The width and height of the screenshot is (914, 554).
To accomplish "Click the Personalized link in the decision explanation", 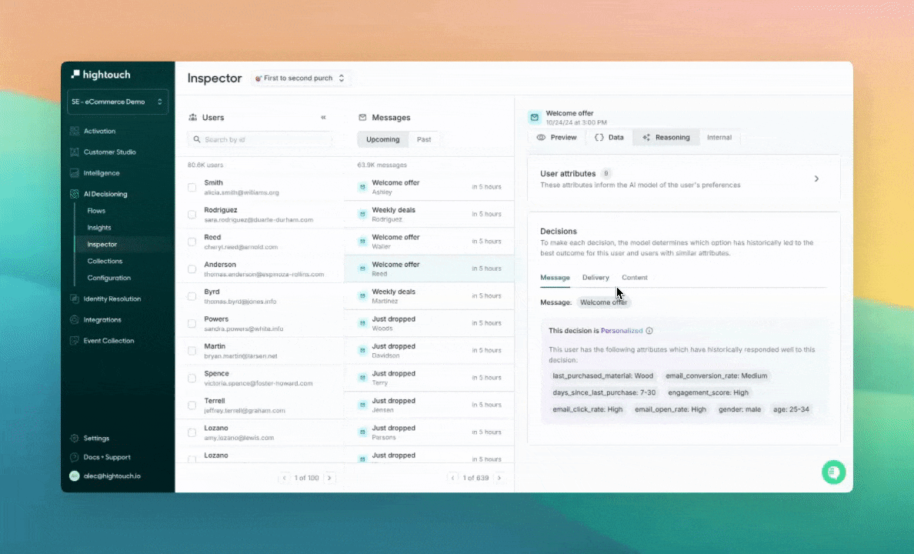I will pos(622,330).
